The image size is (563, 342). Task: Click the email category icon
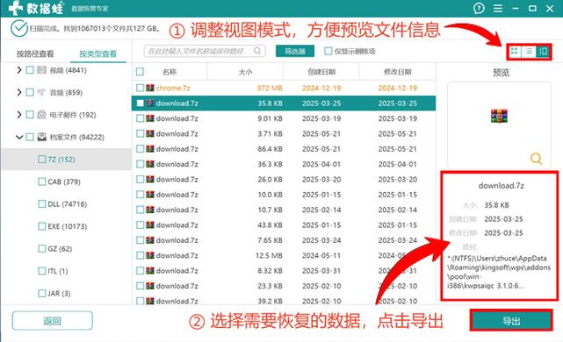[x=41, y=115]
